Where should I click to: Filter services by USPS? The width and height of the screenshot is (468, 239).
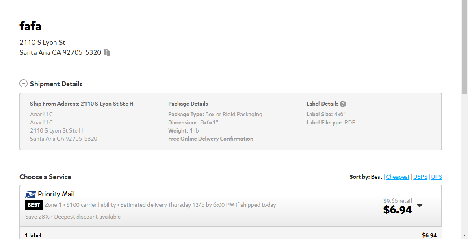coord(420,177)
